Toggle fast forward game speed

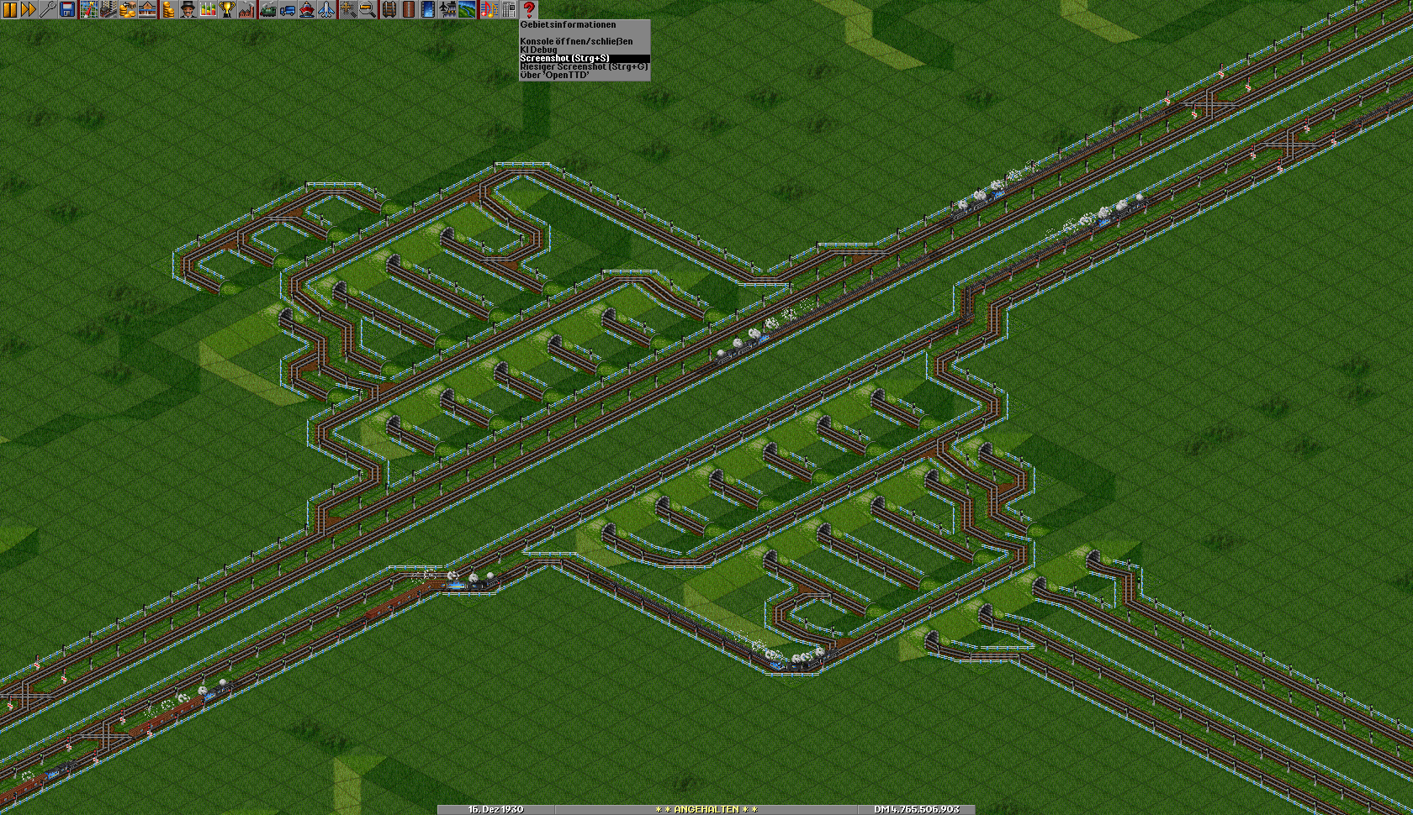point(28,9)
